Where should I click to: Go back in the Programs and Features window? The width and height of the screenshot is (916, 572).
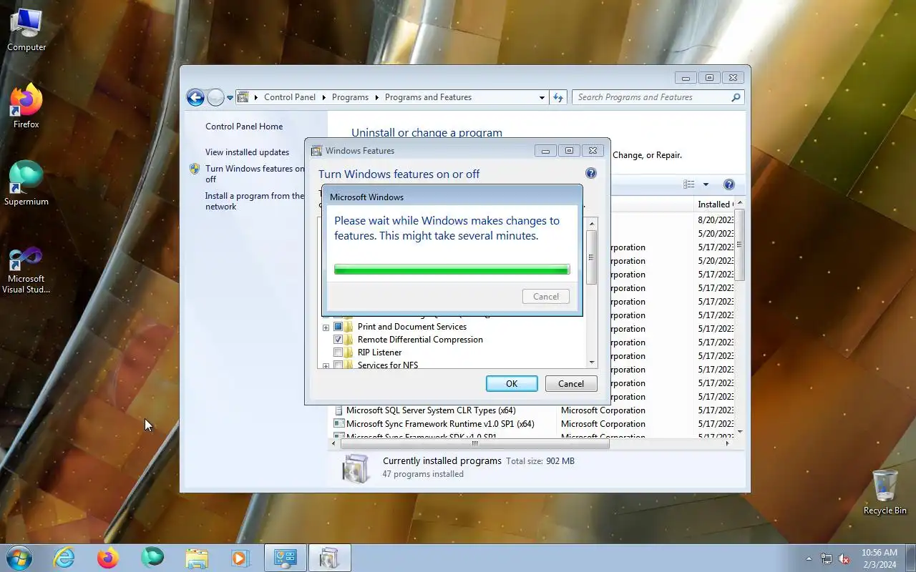tap(195, 97)
